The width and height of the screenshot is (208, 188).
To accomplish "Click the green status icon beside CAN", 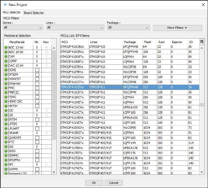I will [x=6, y=57].
